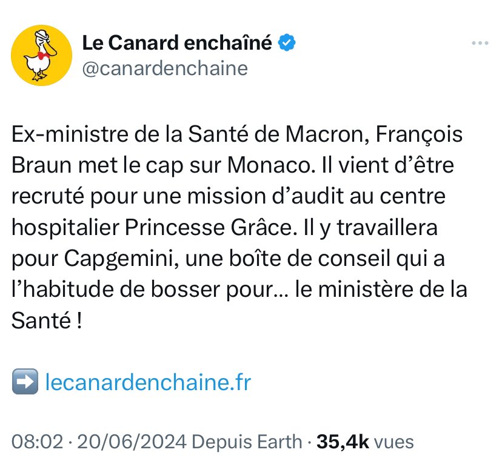The image size is (502, 461).
Task: Click the blue verified badge
Action: coord(287,44)
